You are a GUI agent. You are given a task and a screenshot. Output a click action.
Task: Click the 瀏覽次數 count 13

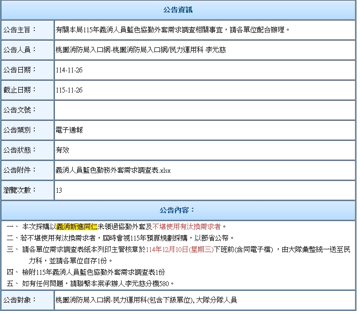tap(59, 190)
